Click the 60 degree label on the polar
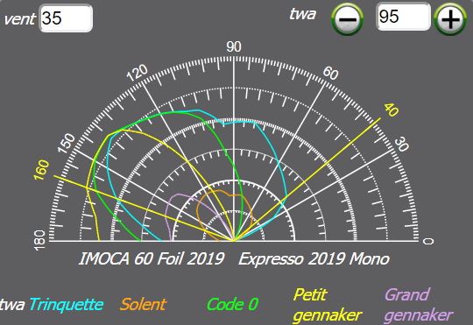This screenshot has height=325, width=473. [x=330, y=73]
